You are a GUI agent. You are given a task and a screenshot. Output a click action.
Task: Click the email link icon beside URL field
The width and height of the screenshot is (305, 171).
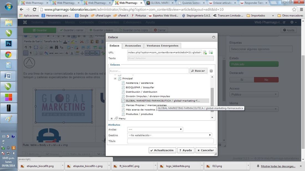pyautogui.click(x=211, y=52)
